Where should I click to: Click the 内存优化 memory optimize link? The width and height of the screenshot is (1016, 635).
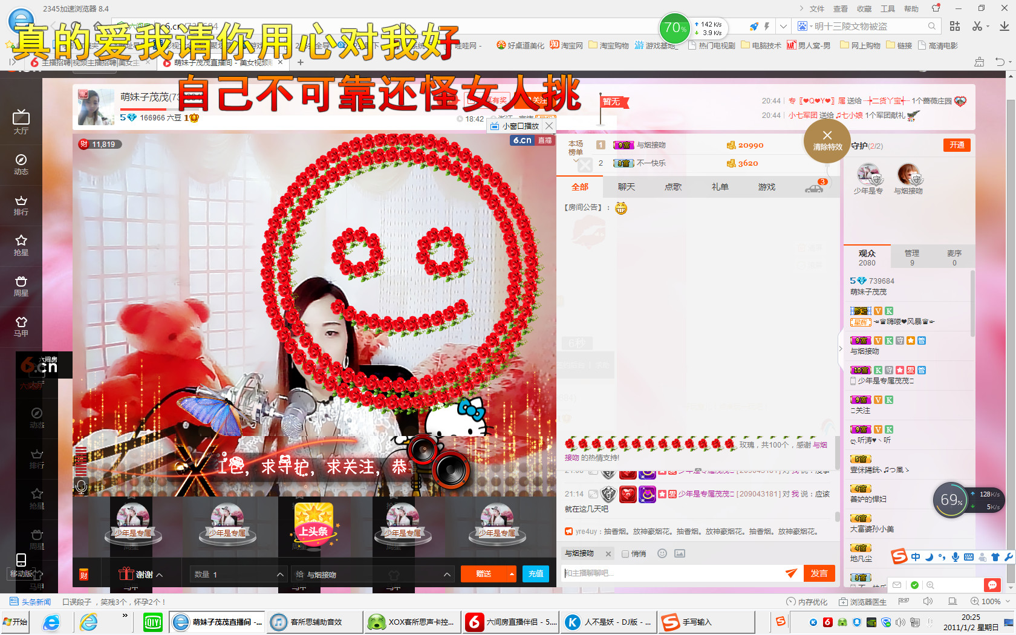[x=807, y=602]
